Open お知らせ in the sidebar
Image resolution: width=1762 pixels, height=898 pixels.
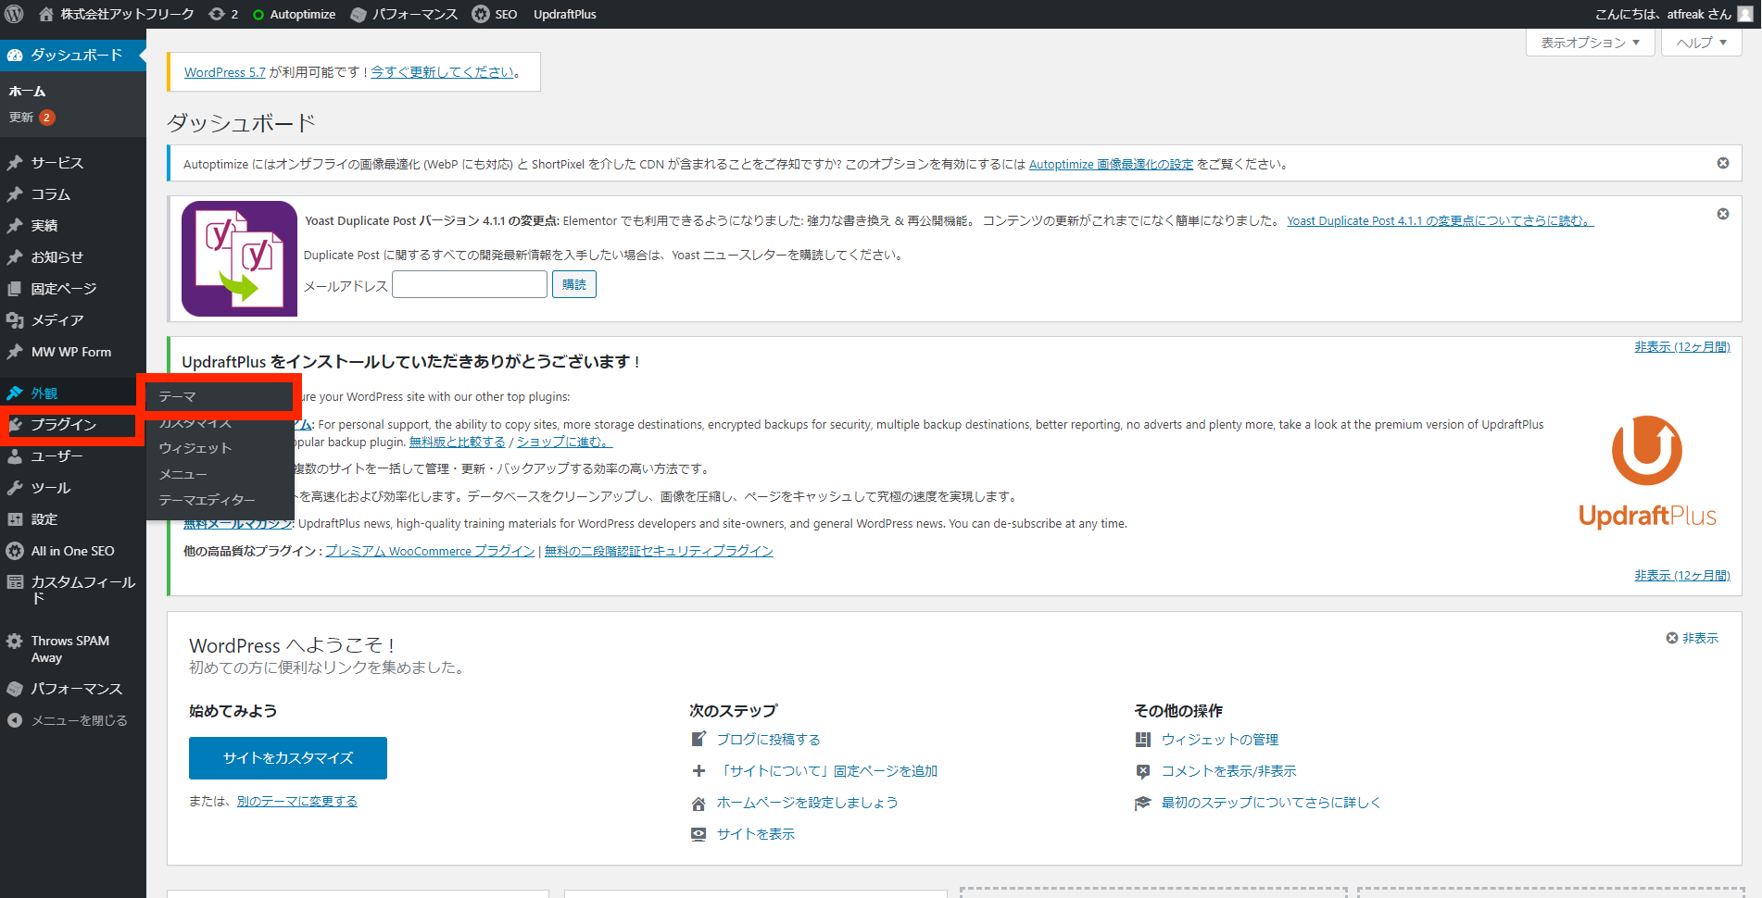[73, 257]
